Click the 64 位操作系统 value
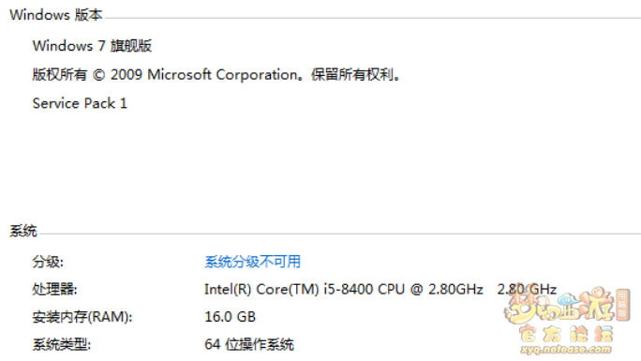 coord(249,345)
